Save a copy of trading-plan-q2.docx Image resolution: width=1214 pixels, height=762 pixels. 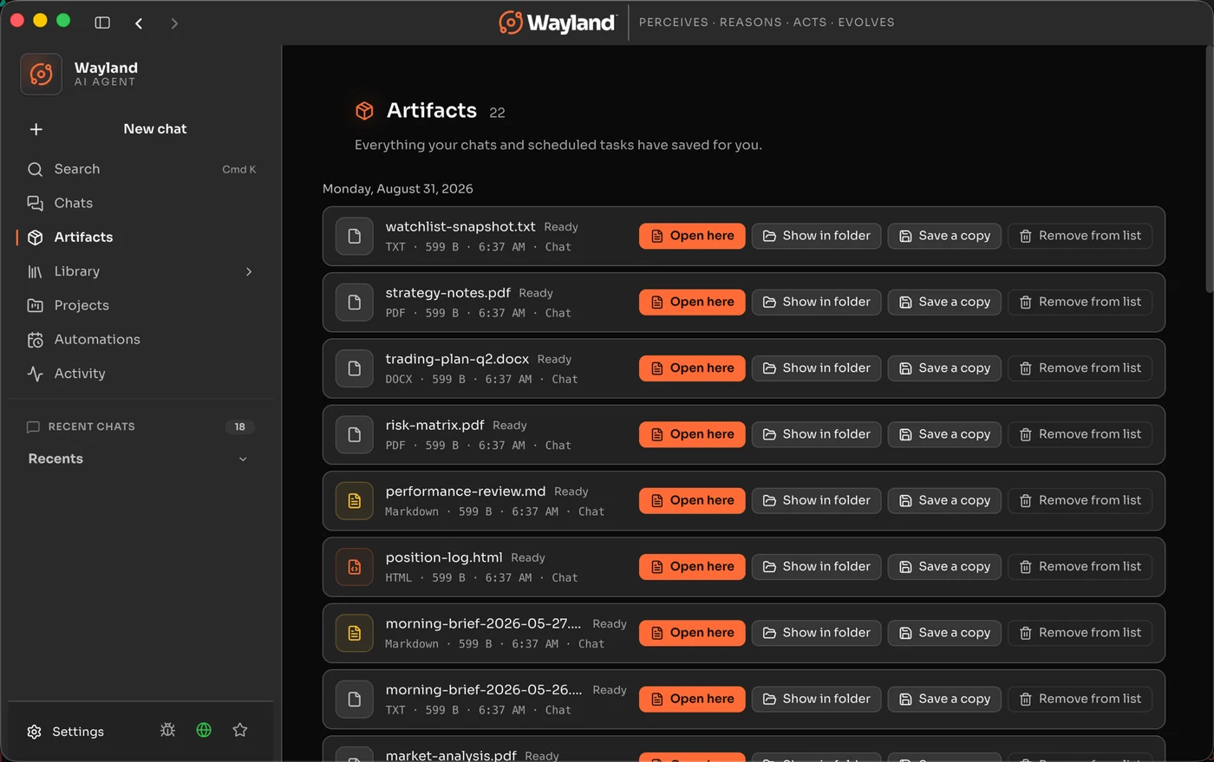[x=944, y=368]
